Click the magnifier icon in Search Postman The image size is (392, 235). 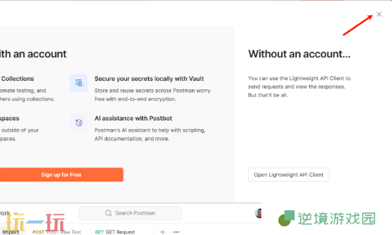click(x=108, y=213)
